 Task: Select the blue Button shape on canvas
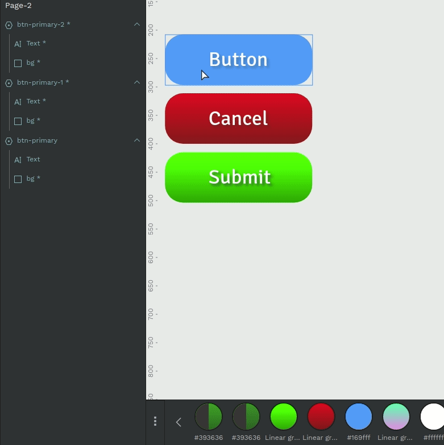pyautogui.click(x=238, y=60)
